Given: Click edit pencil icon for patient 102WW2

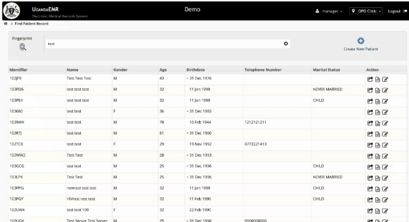Looking at the screenshot, I should [x=385, y=156].
